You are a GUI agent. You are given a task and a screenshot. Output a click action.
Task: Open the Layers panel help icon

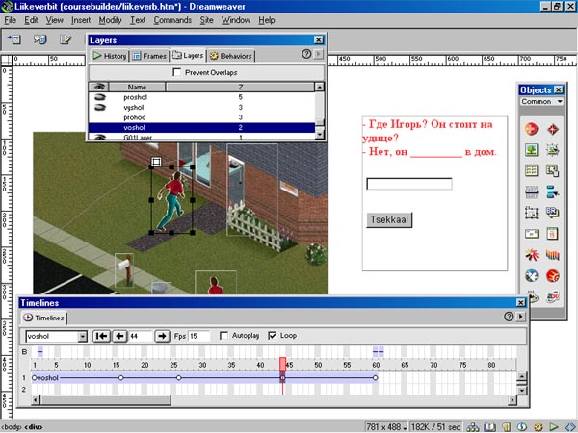[306, 56]
